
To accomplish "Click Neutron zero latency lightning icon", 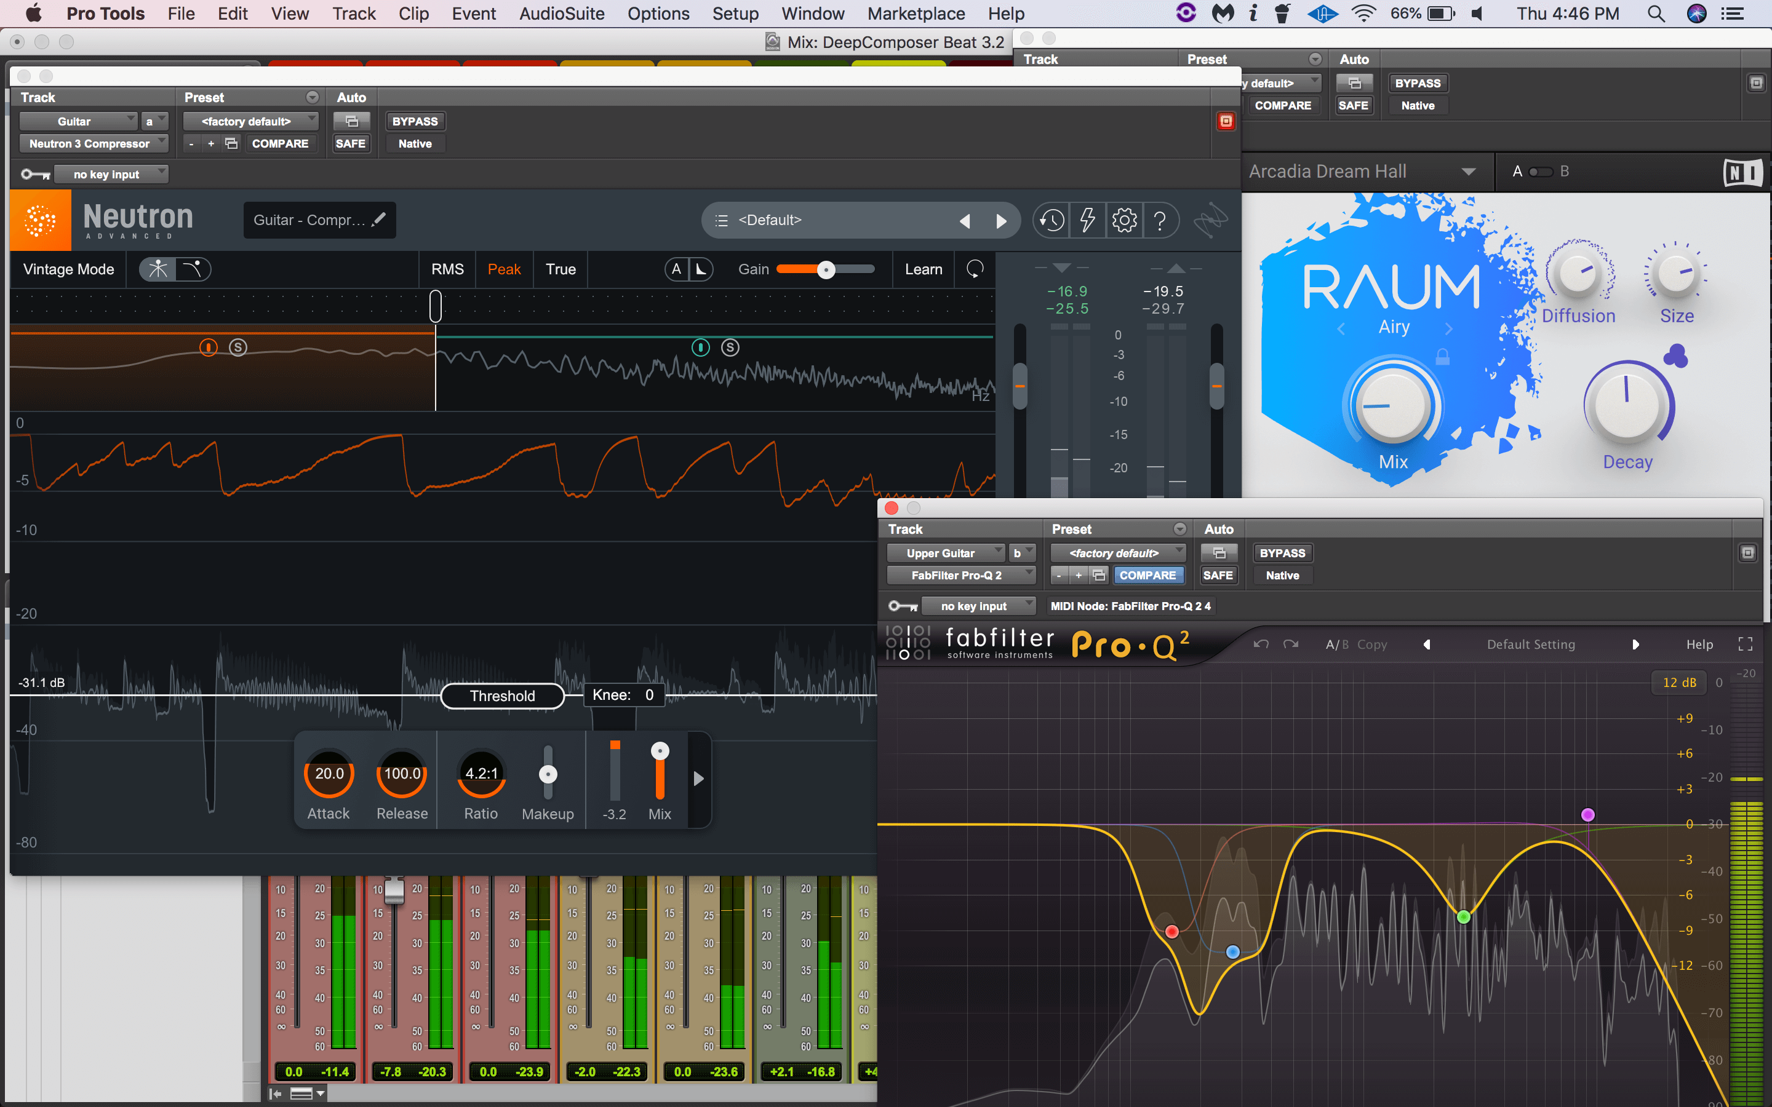I will (1087, 220).
